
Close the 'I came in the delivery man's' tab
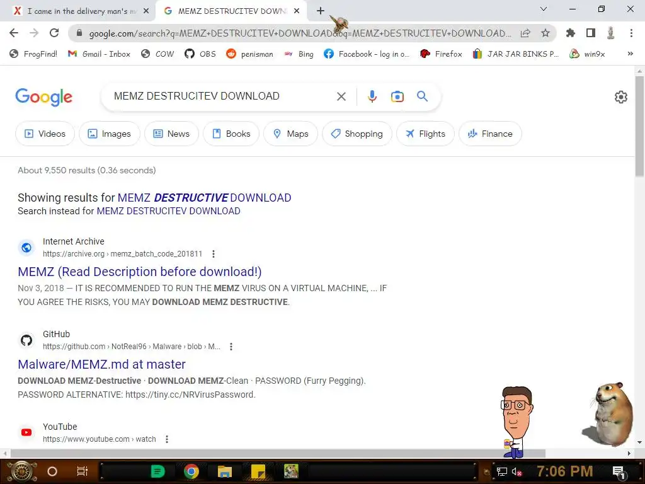coord(146,11)
